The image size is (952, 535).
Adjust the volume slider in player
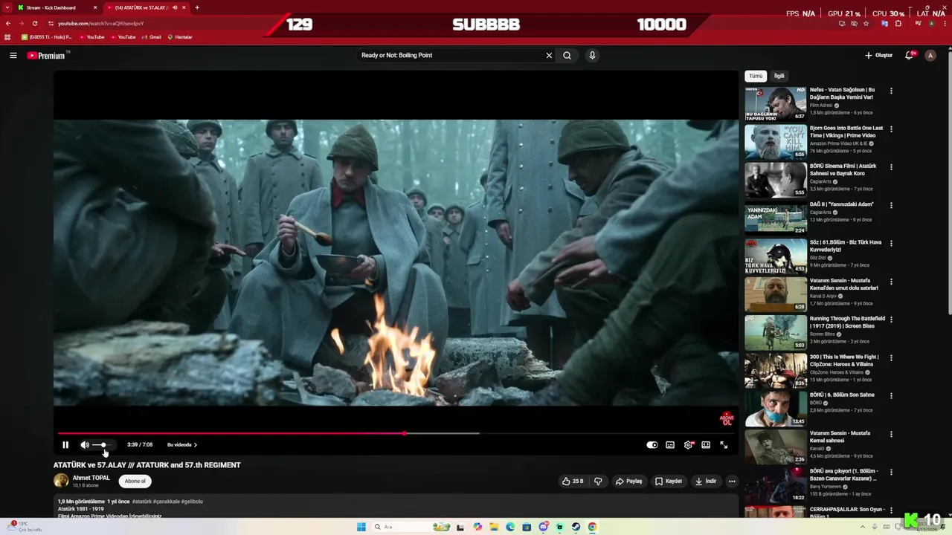tap(103, 445)
